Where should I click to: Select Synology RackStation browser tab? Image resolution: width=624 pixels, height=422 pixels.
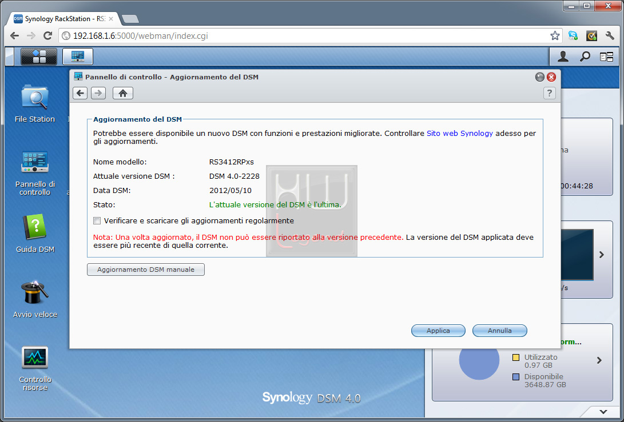63,19
